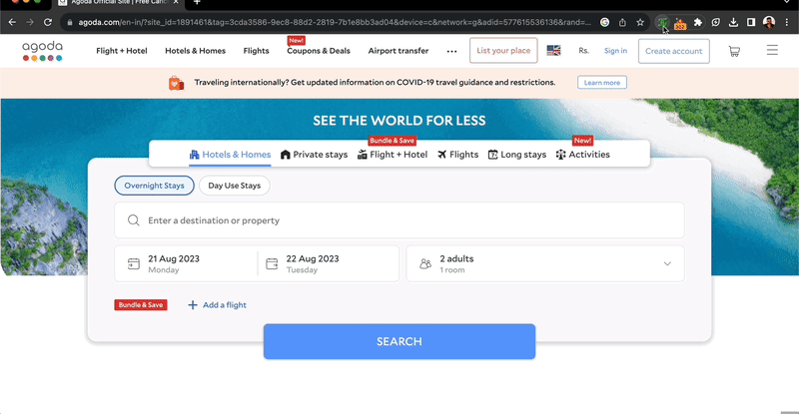
Task: Click the guests people icon
Action: click(425, 263)
